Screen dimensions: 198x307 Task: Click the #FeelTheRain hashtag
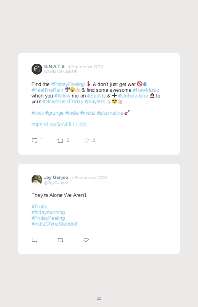(47, 90)
